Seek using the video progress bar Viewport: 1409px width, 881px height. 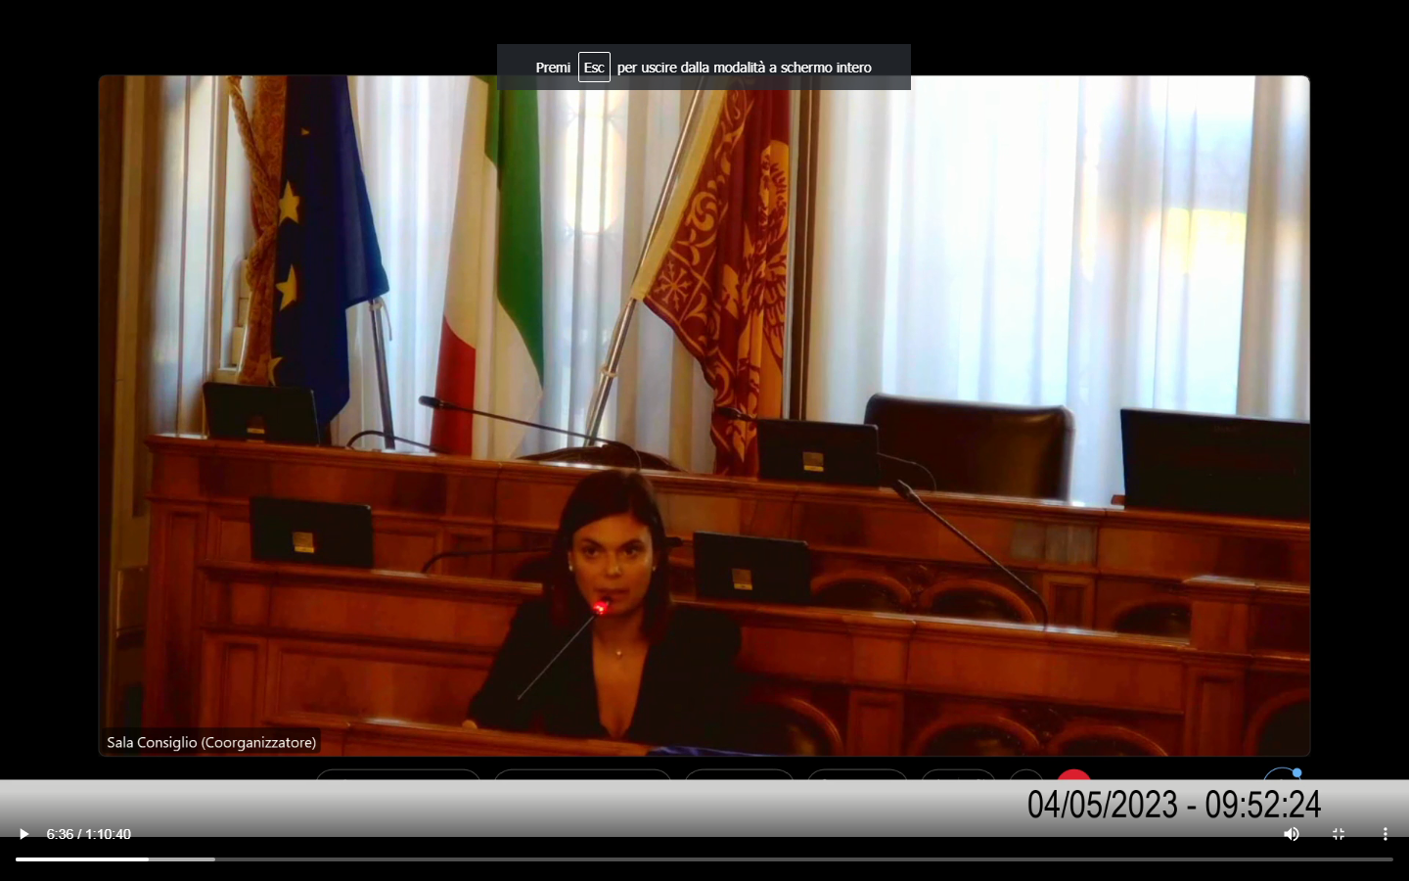[704, 859]
